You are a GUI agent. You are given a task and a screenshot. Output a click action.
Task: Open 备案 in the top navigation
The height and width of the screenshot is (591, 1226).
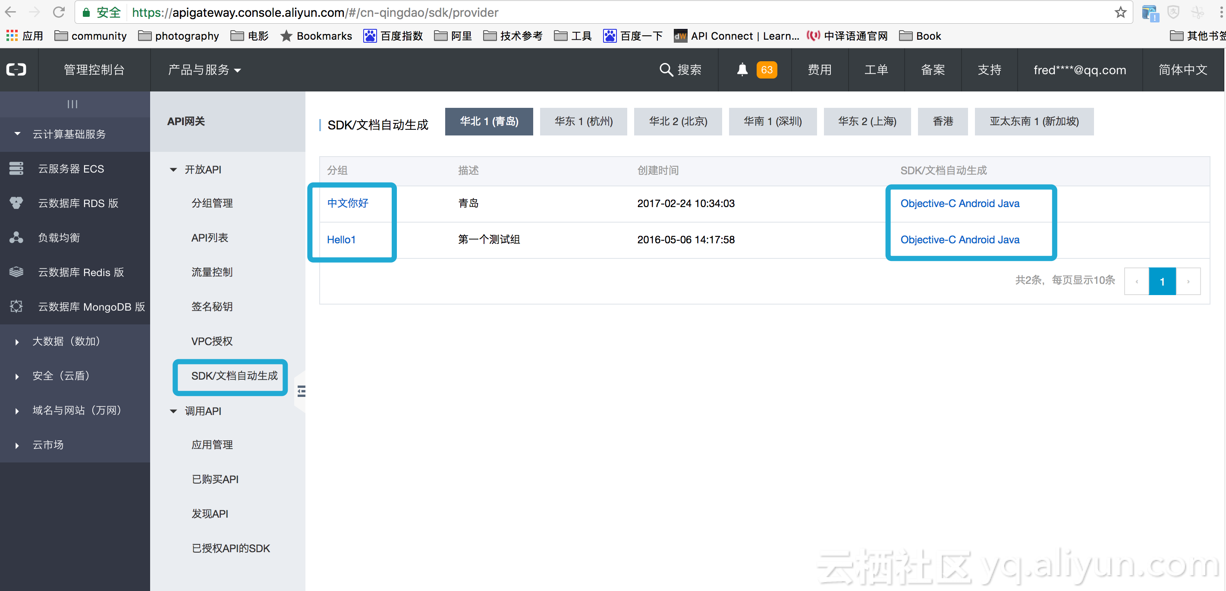pos(932,70)
